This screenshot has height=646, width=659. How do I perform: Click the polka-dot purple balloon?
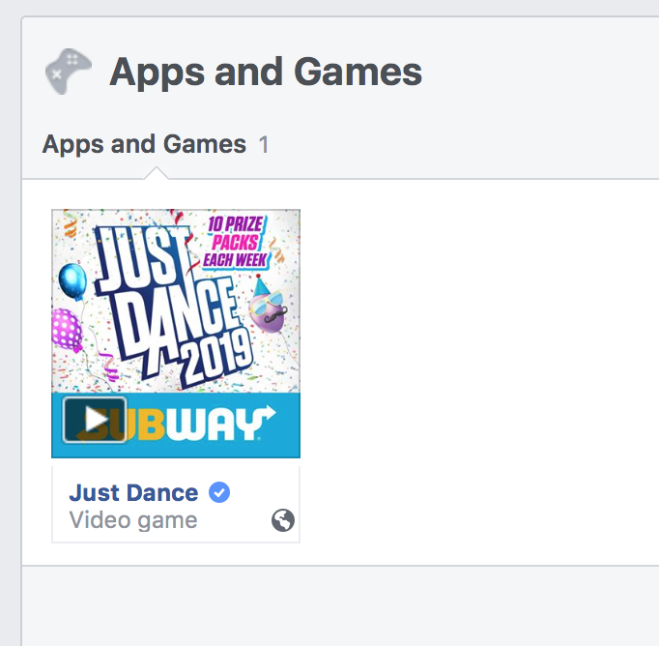click(x=67, y=330)
